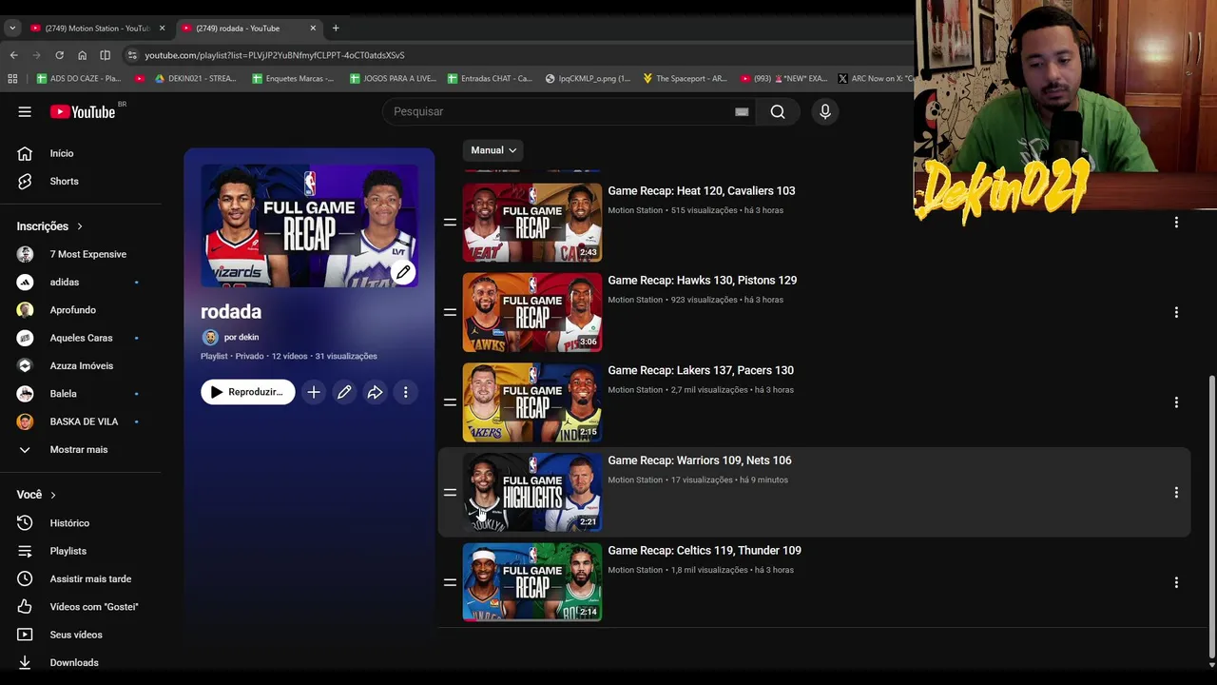Click the page vertical scrollbar

click(x=1211, y=516)
